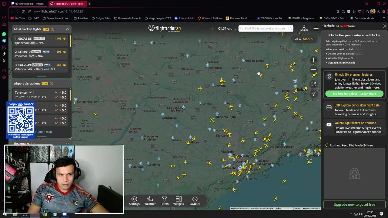Click the heart bookmark icon in address bar
This screenshot has height=218, width=388.
(x=360, y=12)
